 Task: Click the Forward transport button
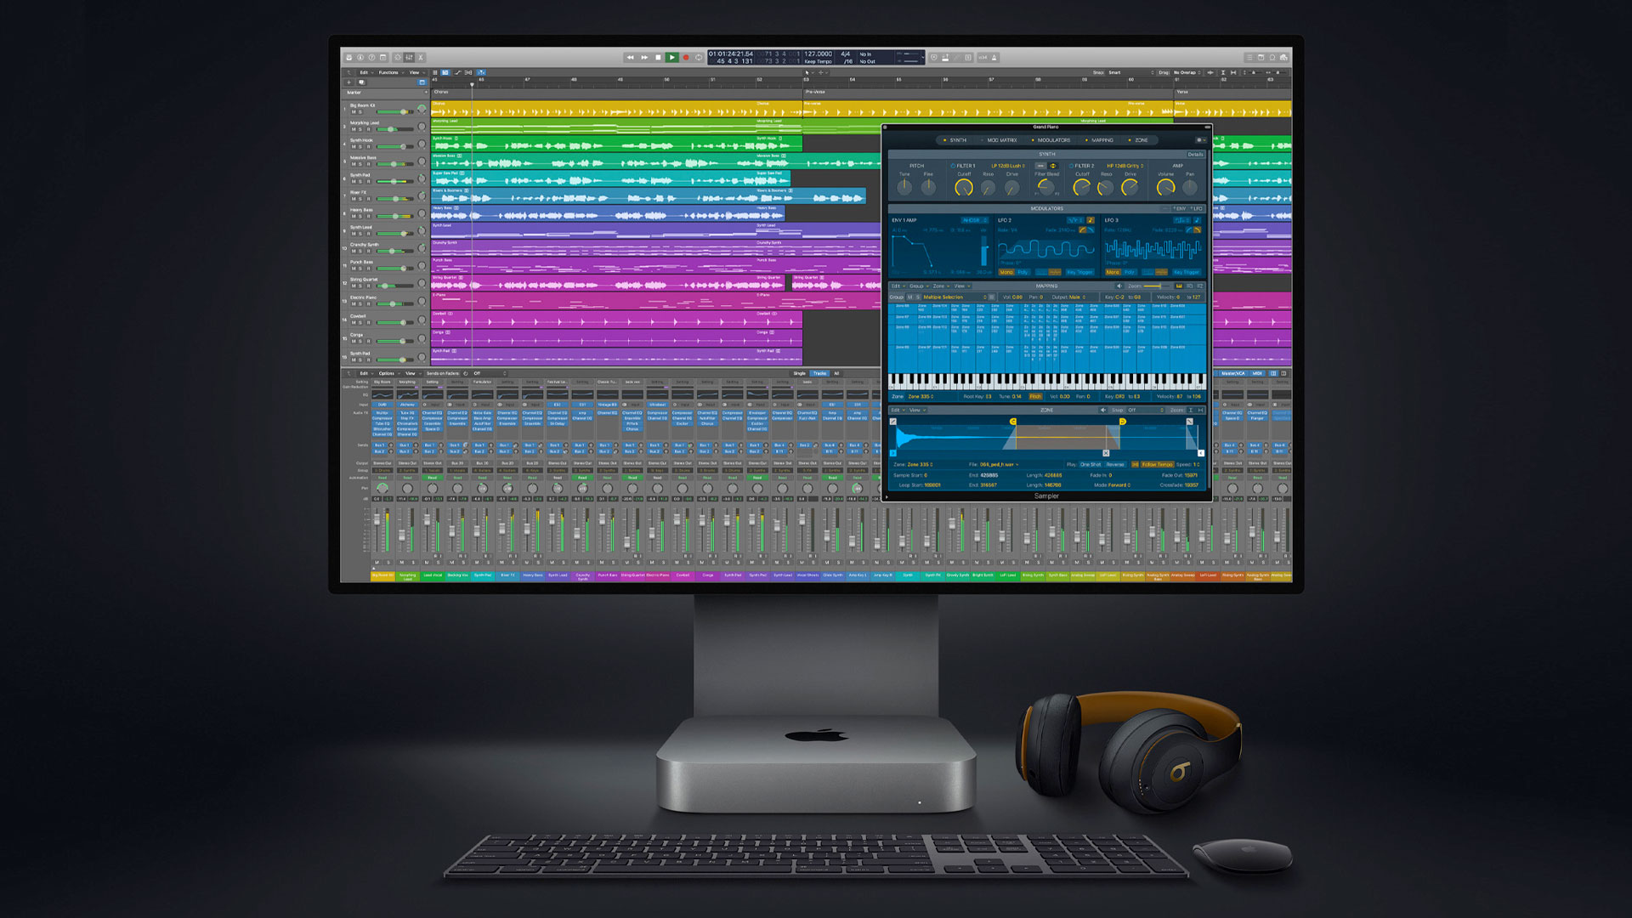[644, 57]
